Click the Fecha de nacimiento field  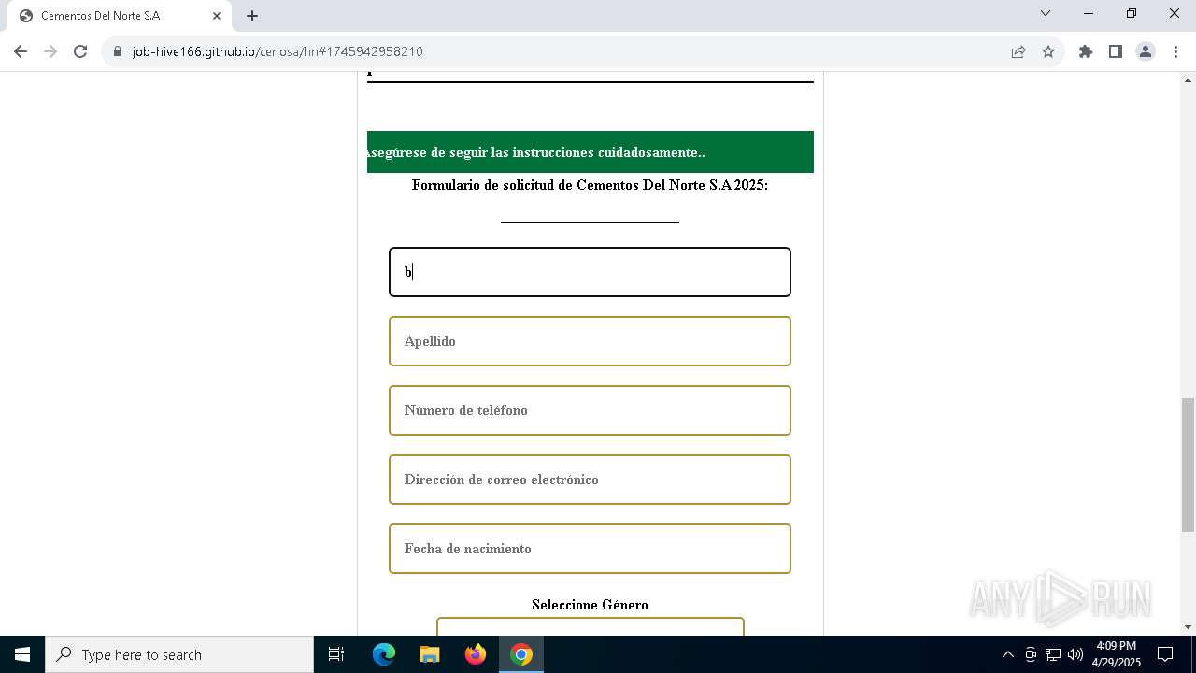[x=590, y=549]
